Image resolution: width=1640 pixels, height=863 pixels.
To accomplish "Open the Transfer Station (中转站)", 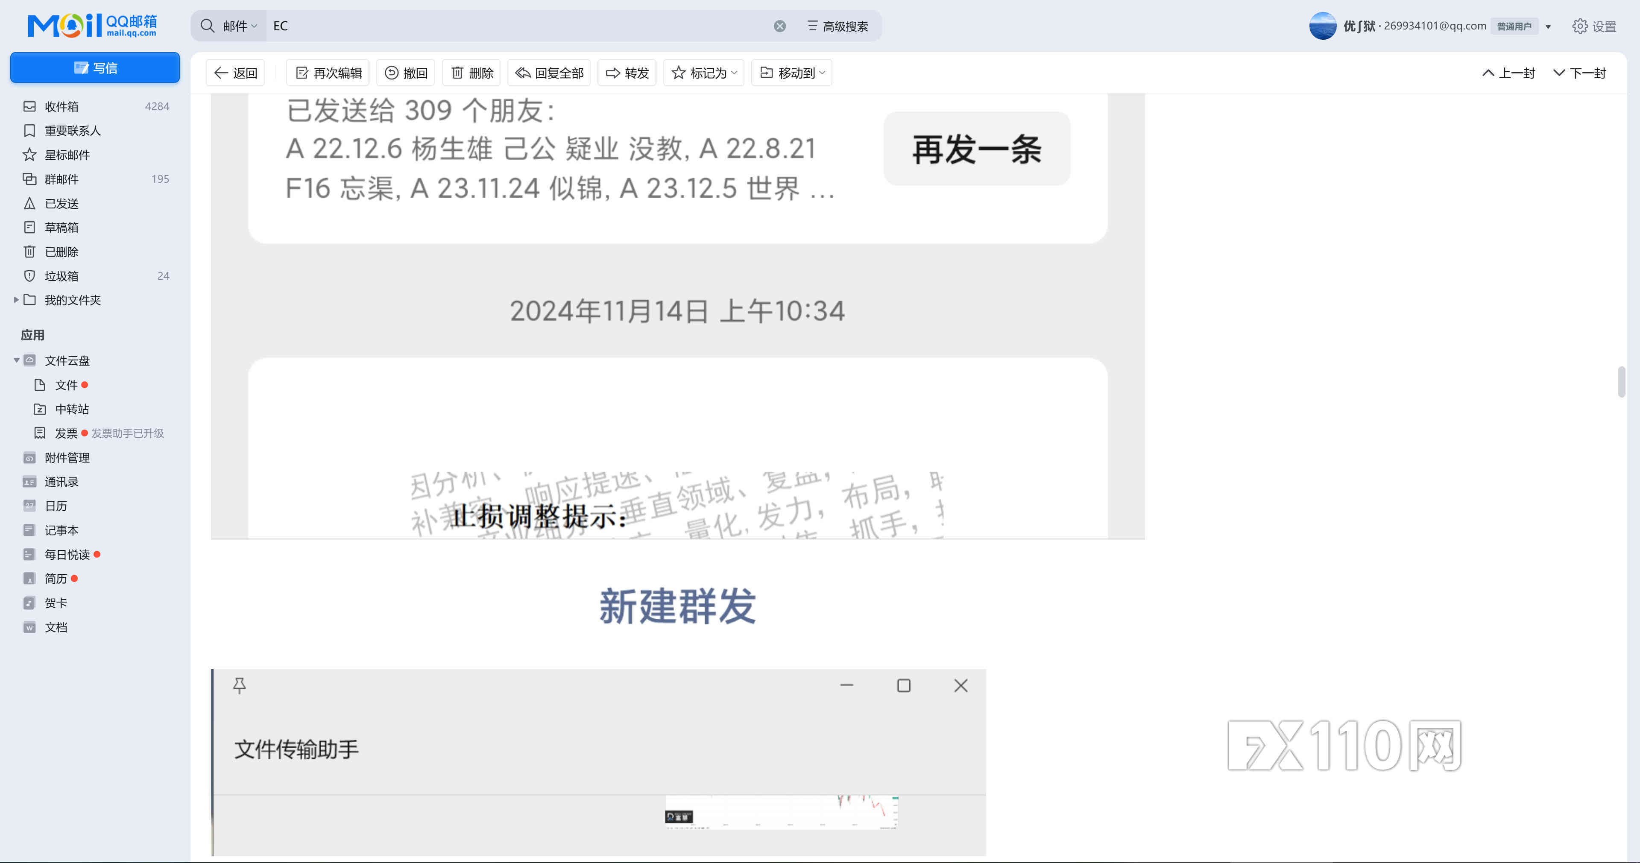I will (71, 409).
